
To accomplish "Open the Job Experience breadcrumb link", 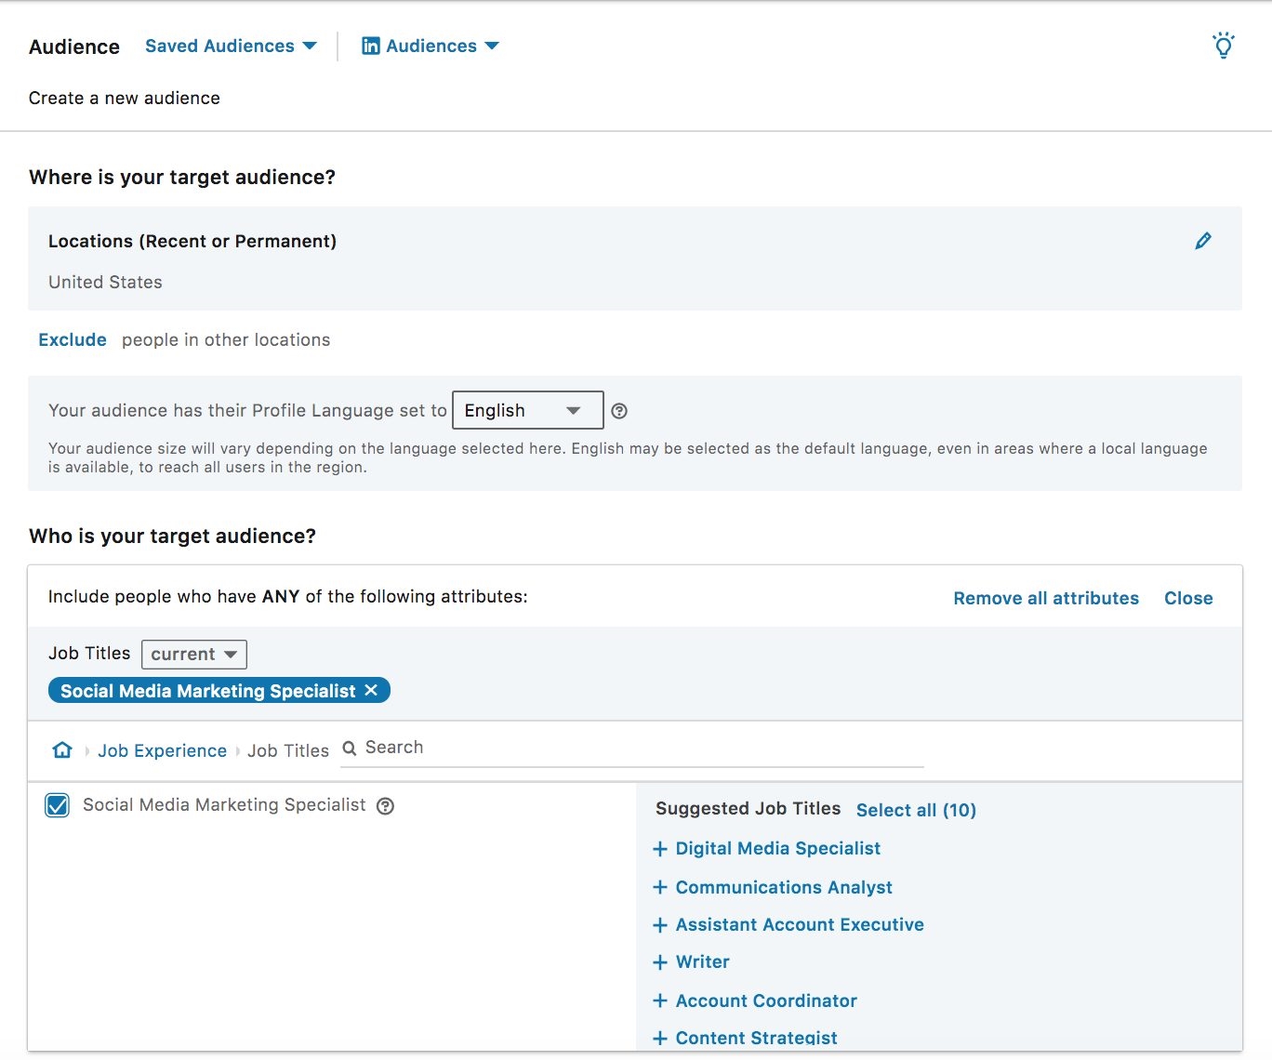I will tap(162, 750).
